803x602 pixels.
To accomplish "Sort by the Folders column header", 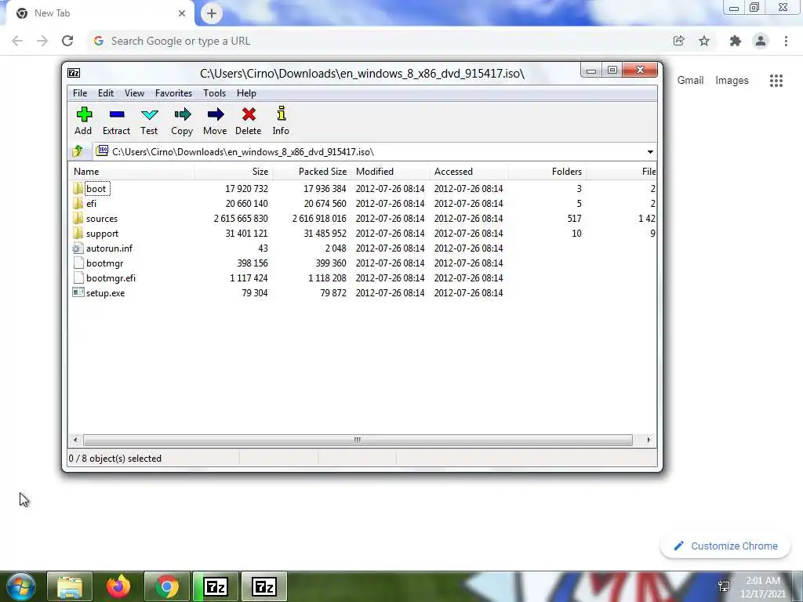I will pyautogui.click(x=547, y=172).
